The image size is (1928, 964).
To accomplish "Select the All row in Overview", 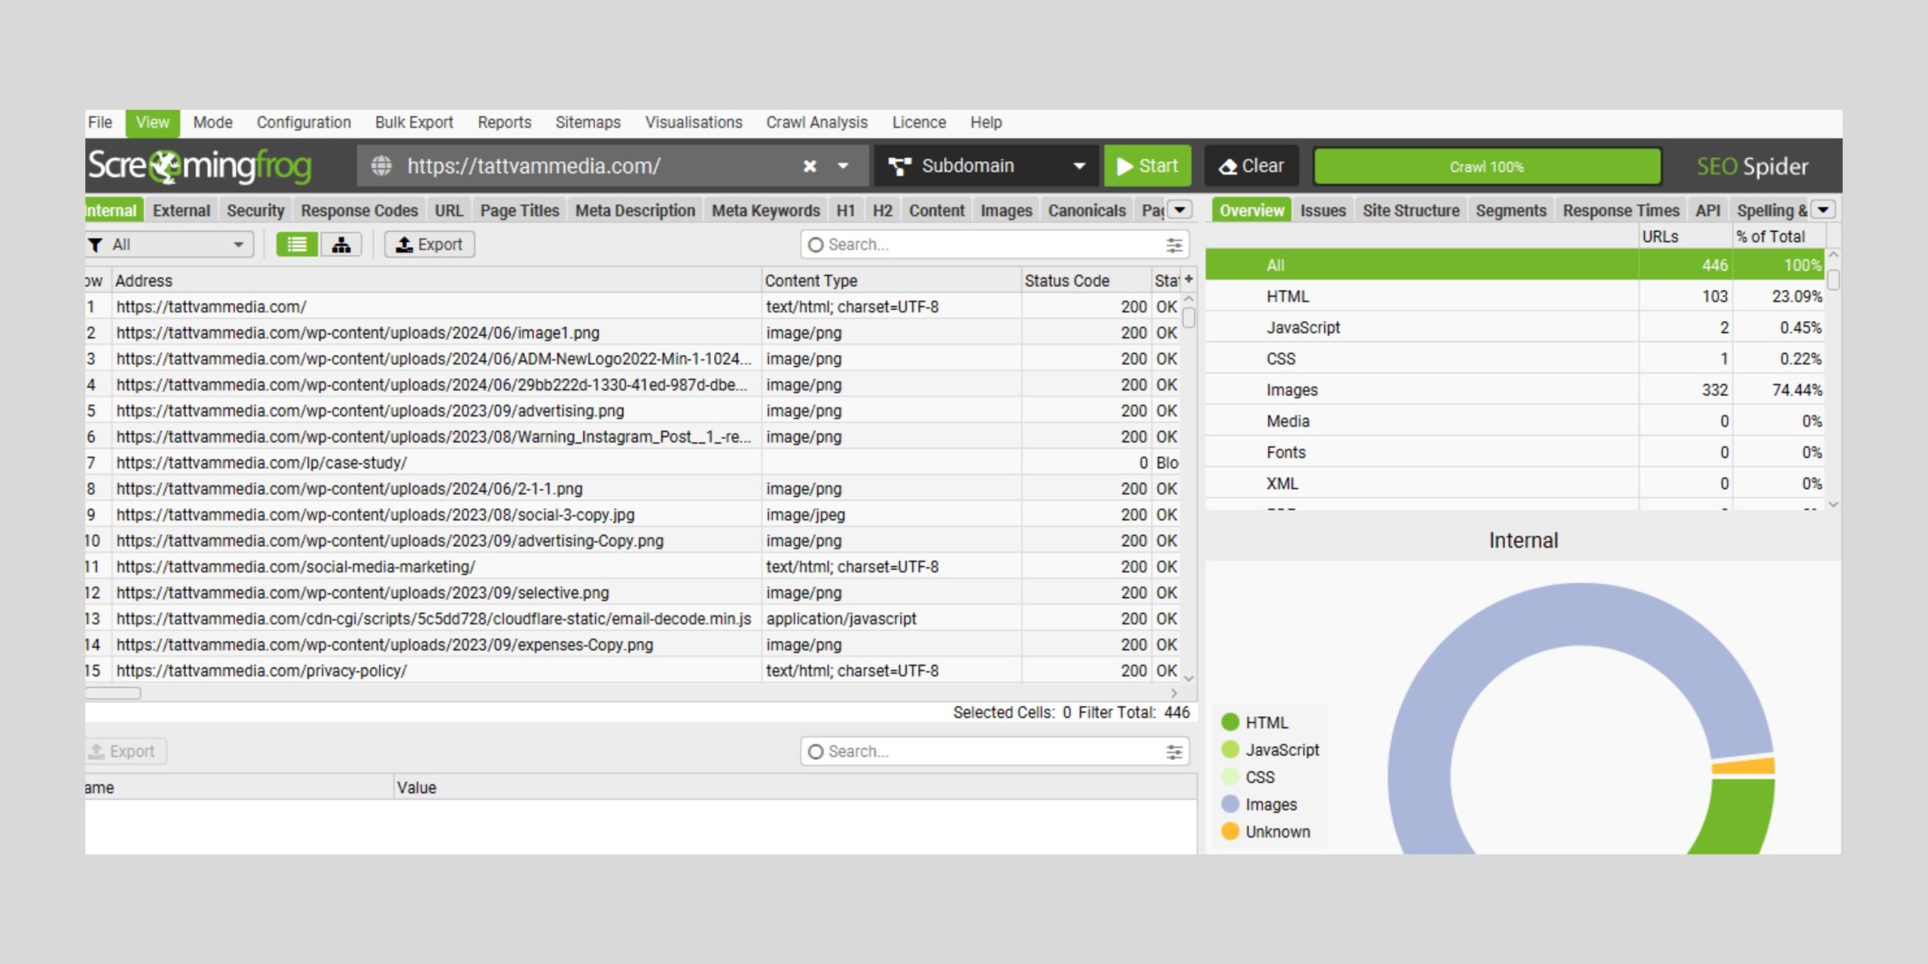I will coord(1515,265).
